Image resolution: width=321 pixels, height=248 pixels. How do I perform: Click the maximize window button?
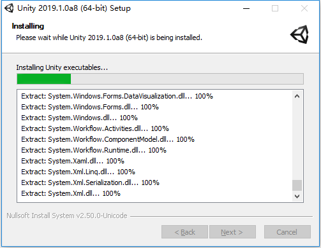tap(275, 8)
